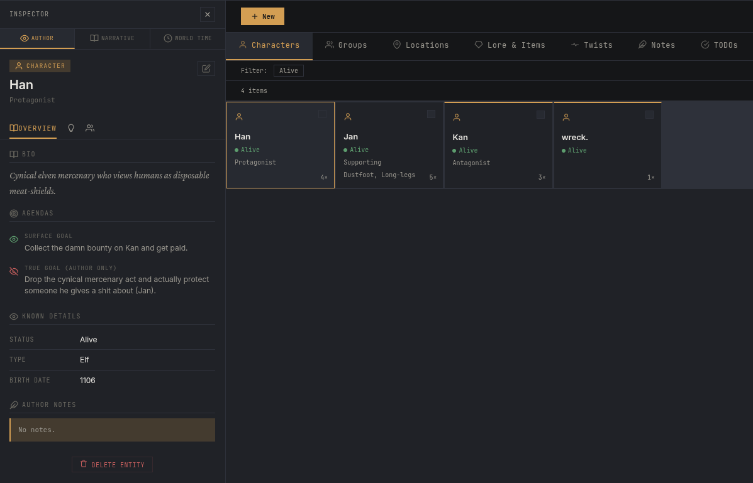
Task: Open the lightbulb sub-tab
Action: [x=71, y=128]
